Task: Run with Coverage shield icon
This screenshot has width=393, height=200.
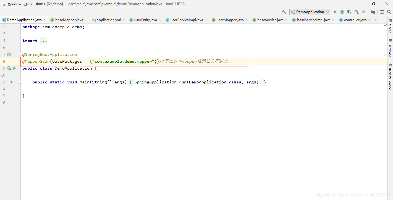Action: 349,12
